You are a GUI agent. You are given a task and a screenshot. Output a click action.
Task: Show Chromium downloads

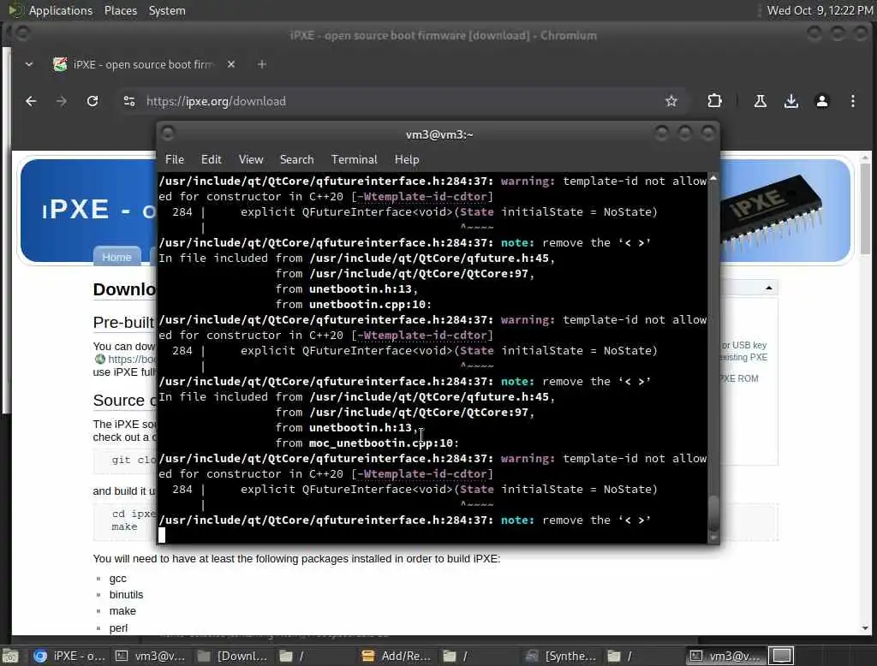(x=790, y=101)
